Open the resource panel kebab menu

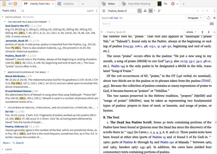click(x=214, y=11)
